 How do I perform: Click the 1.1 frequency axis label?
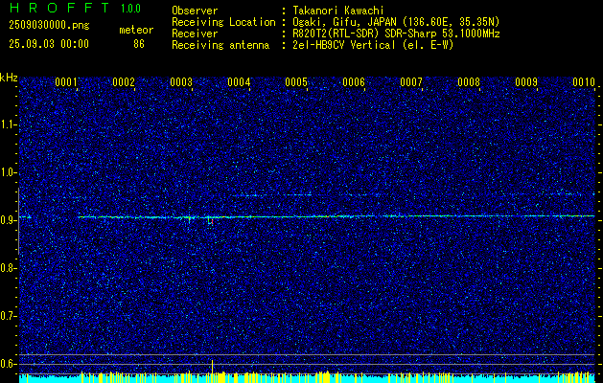click(8, 124)
